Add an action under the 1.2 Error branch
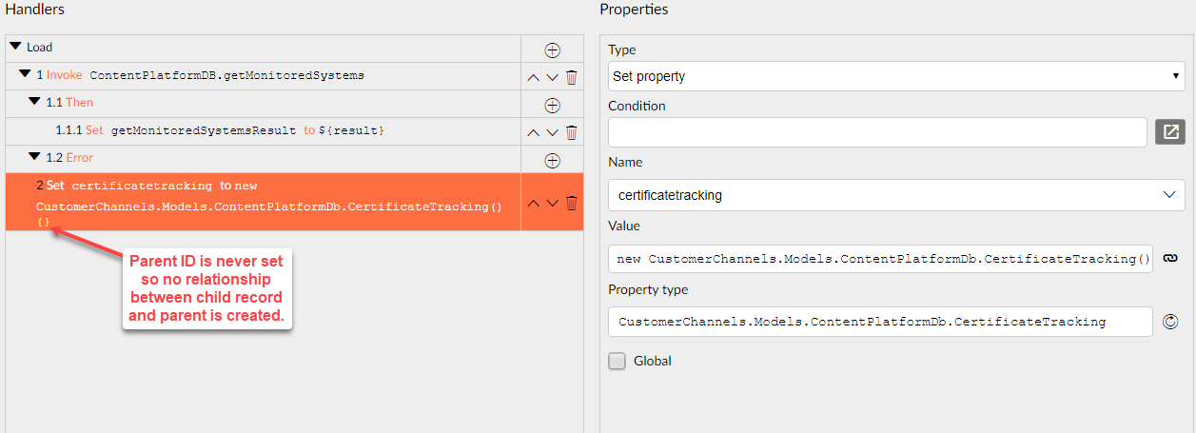This screenshot has height=433, width=1196. pyautogui.click(x=552, y=161)
